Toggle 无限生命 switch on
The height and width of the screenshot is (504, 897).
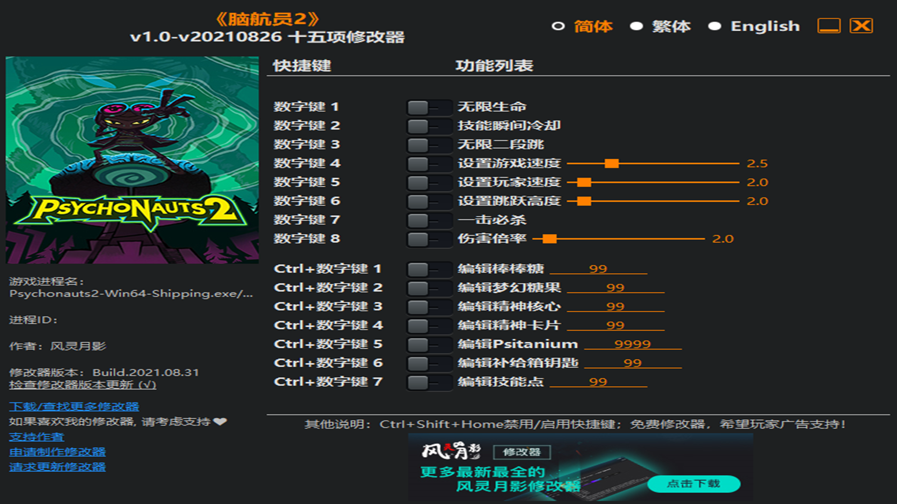[x=428, y=107]
